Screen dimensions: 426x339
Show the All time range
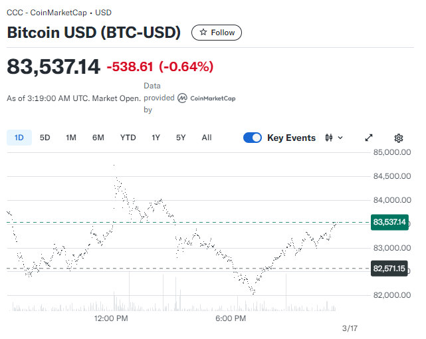pos(207,138)
